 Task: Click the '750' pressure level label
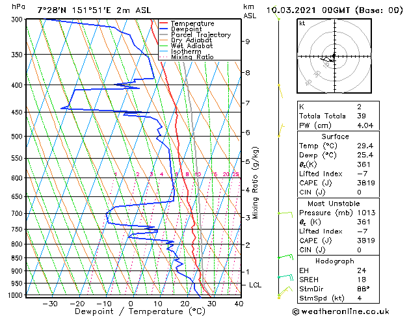point(18,230)
